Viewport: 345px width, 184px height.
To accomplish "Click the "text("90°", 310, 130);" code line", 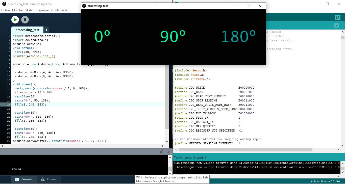I will click(34, 117).
